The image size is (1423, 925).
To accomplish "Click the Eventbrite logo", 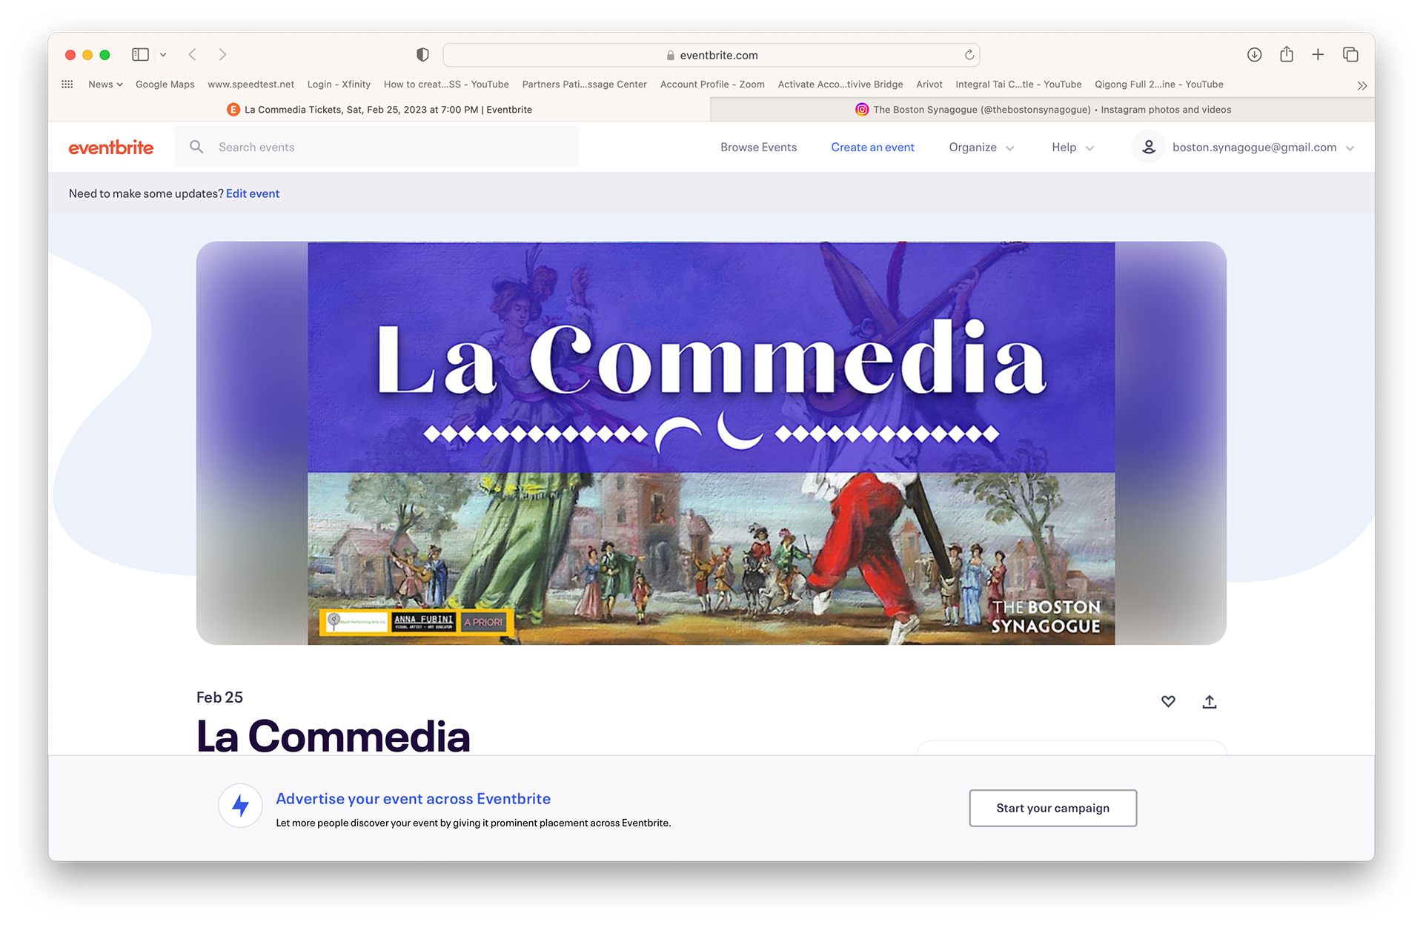I will pos(111,147).
